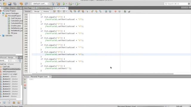Click the Debug Project toolbar icon
This screenshot has height=107, width=191.
tap(70, 4)
